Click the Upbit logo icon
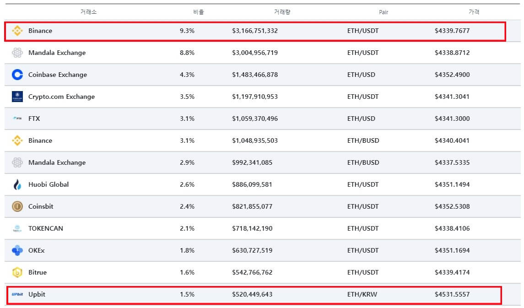The image size is (524, 308). pos(17,295)
